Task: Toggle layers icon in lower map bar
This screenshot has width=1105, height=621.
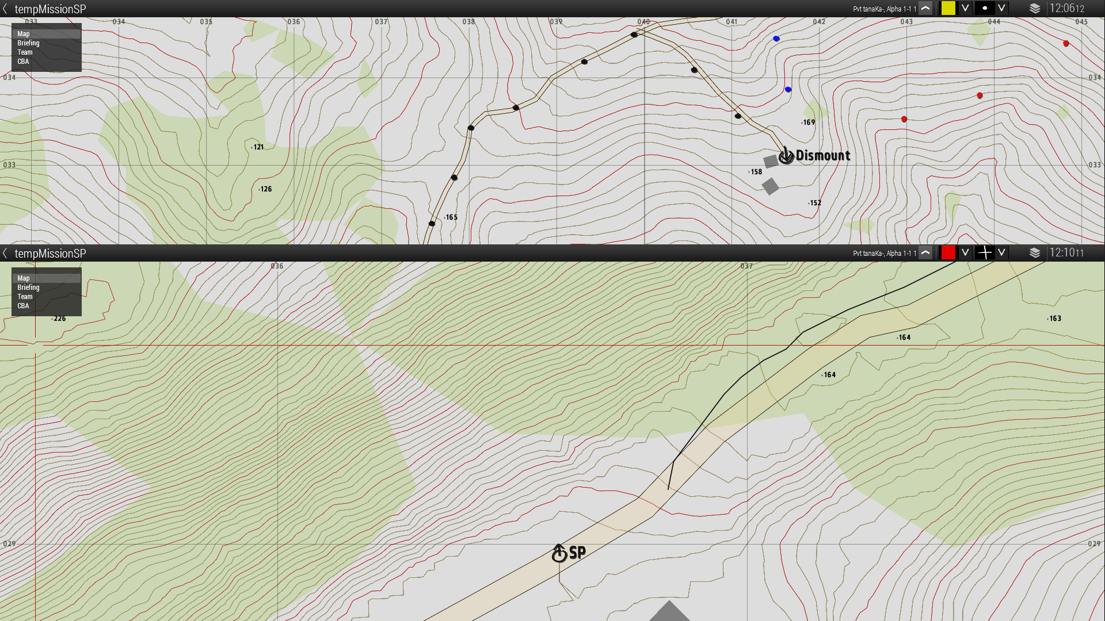Action: click(1035, 253)
